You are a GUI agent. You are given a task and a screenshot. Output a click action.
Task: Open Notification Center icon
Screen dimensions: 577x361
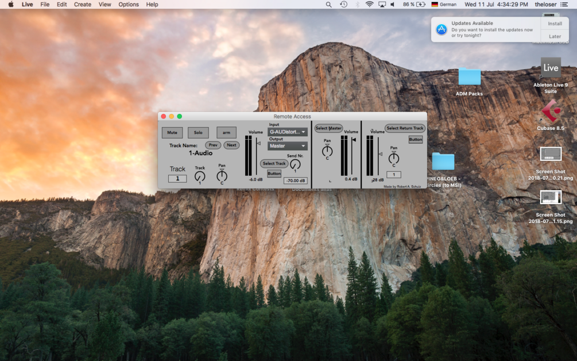(564, 5)
